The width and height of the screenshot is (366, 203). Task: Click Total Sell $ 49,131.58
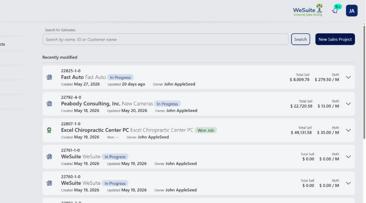click(x=301, y=130)
